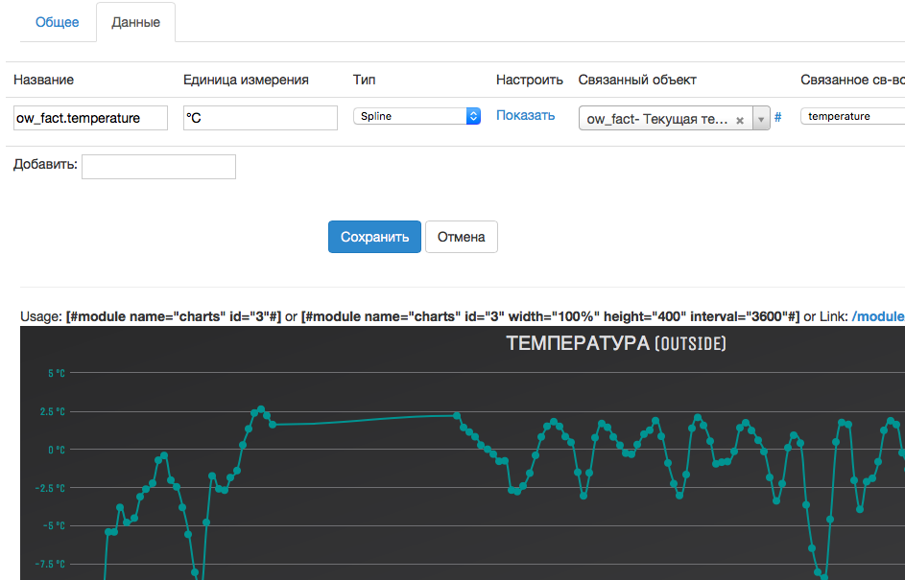This screenshot has width=905, height=580.
Task: Click the ТЕМПЕРАТУРА (OUTSIDE) chart title
Action: coord(615,343)
